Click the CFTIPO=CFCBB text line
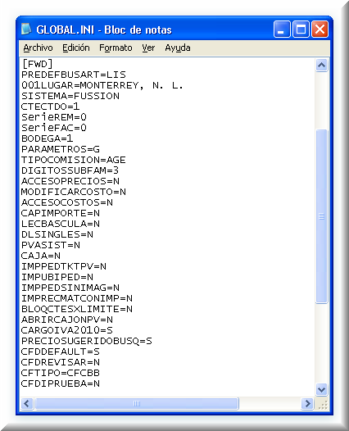 [61, 373]
